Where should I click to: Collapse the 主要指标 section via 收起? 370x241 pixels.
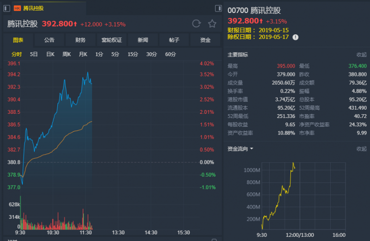point(361,55)
